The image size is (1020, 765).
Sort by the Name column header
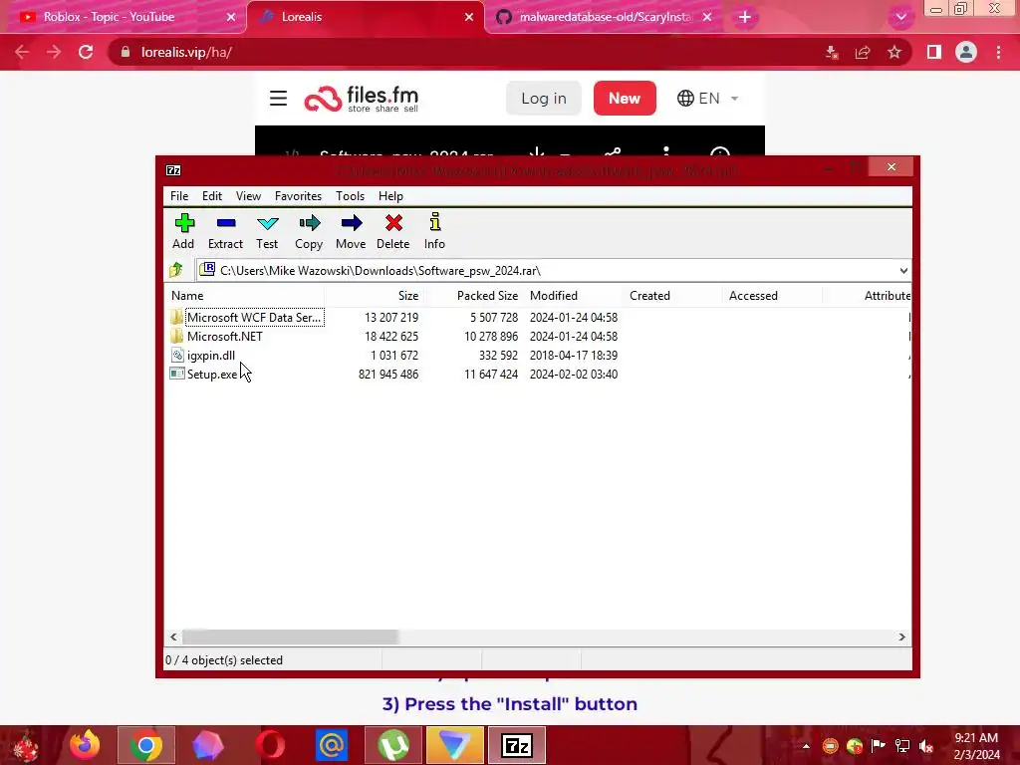187,295
